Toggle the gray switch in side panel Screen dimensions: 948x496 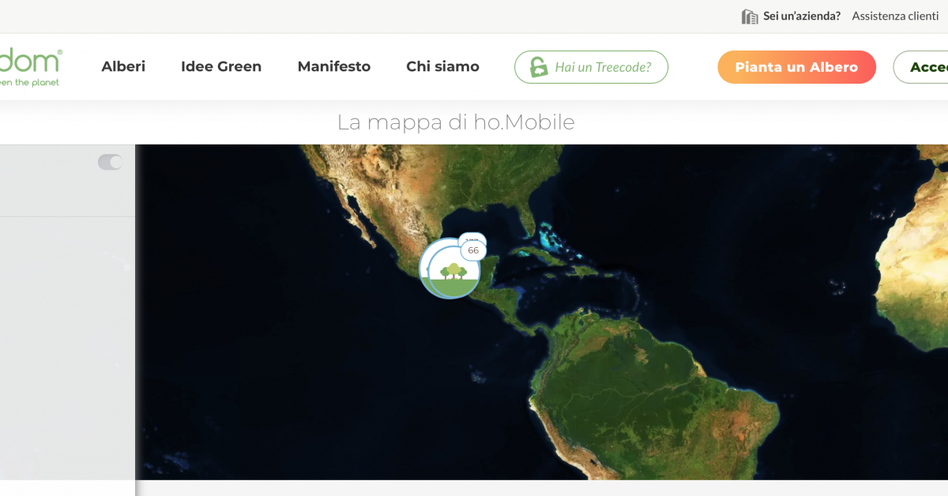[110, 162]
